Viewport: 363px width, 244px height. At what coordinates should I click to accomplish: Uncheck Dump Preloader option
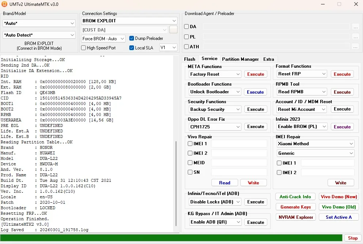pos(131,38)
